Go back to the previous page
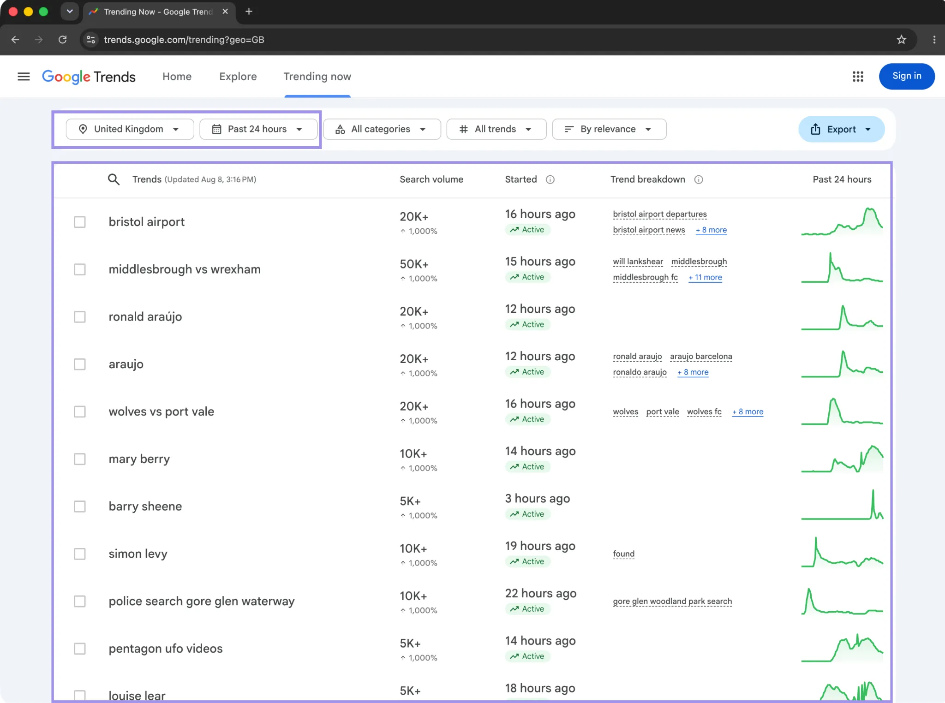Viewport: 945px width, 703px height. 15,40
